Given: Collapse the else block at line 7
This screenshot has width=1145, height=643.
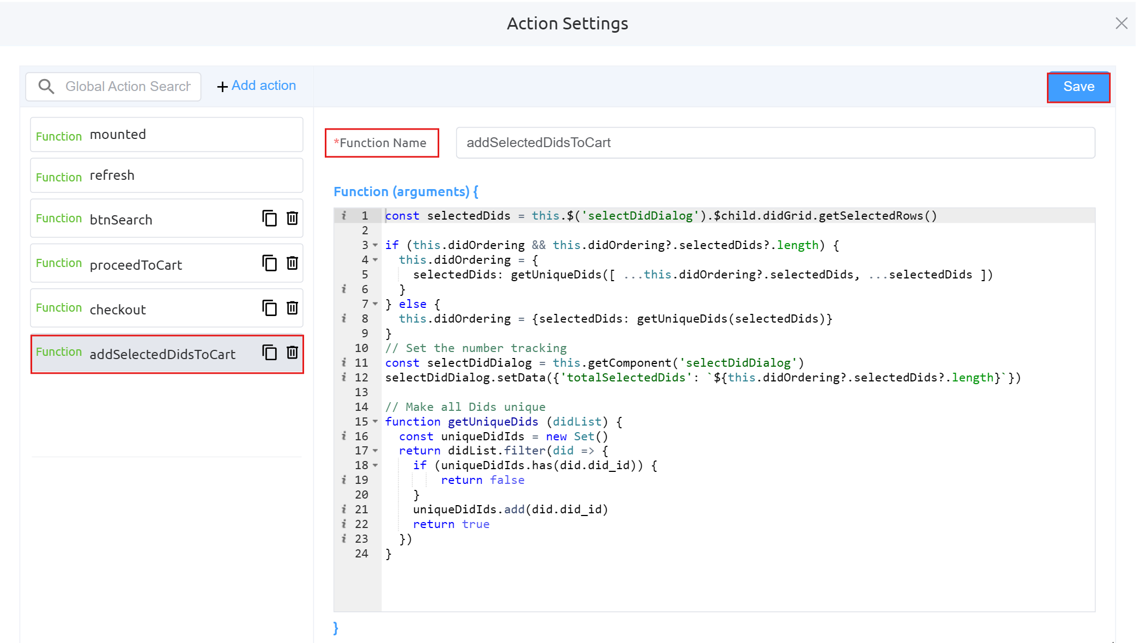Looking at the screenshot, I should 375,304.
